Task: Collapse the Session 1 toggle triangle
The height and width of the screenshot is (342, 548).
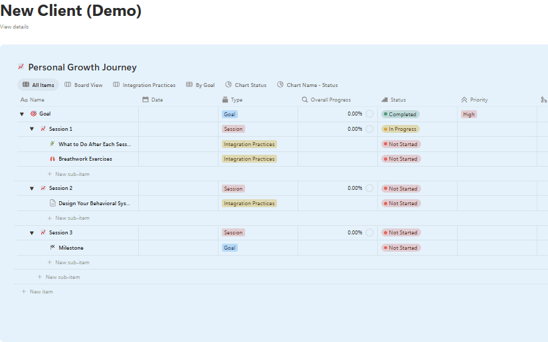Action: pos(32,129)
